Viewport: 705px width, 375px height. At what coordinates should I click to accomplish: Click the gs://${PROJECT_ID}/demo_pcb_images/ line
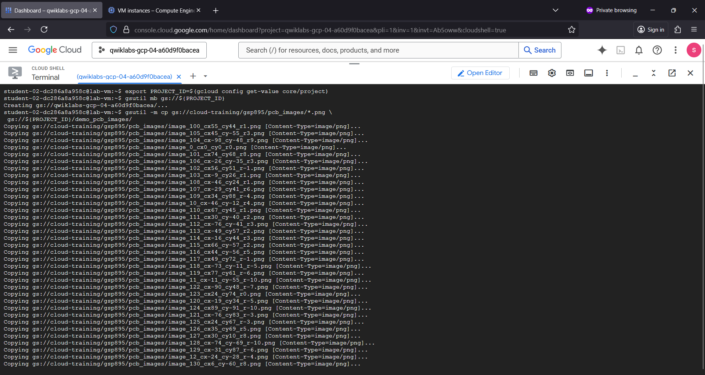pos(69,119)
